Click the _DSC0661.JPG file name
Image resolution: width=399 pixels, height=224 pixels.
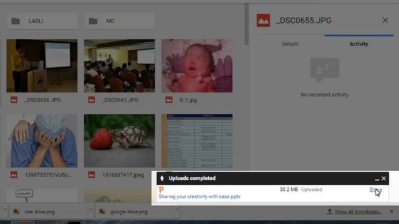pos(120,100)
